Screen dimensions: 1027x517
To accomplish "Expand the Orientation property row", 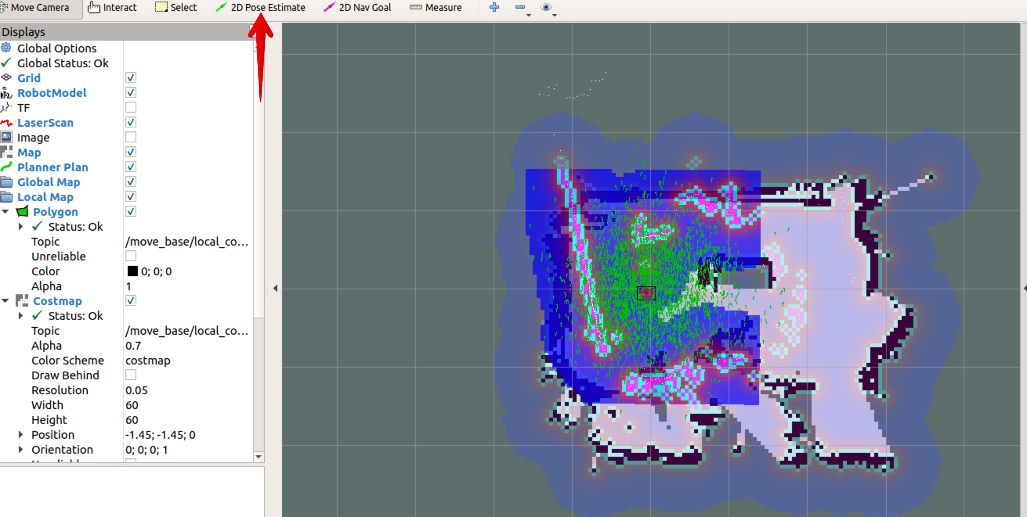I will (21, 449).
